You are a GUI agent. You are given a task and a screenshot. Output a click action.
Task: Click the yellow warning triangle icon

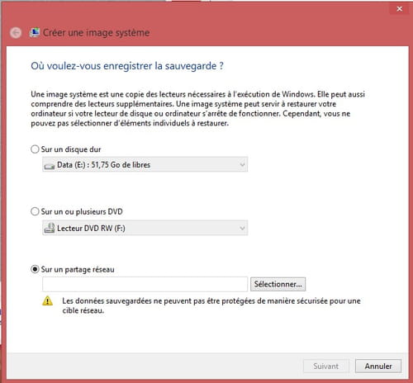coord(47,300)
